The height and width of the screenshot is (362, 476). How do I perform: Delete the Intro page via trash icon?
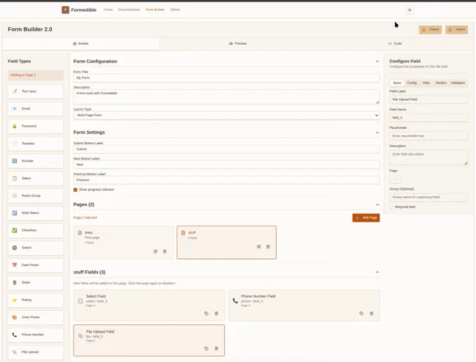(164, 251)
